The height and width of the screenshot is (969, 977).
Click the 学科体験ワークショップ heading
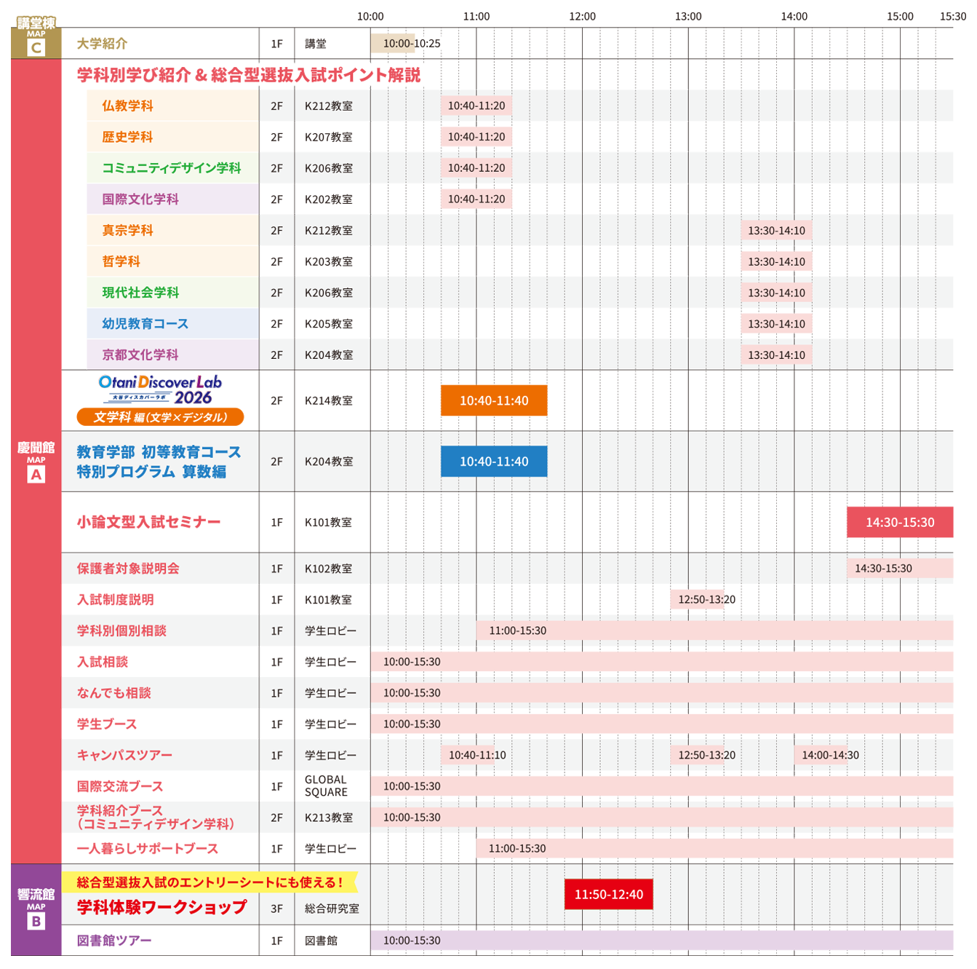pos(162,907)
